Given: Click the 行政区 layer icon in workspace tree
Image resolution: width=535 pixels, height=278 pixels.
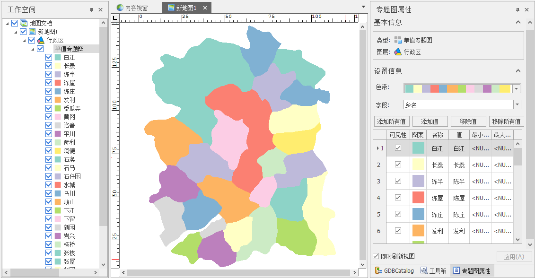Looking at the screenshot, I should (41, 40).
